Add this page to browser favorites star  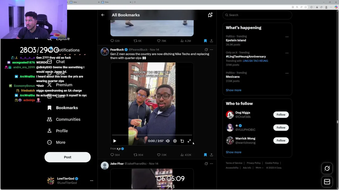[306, 7]
